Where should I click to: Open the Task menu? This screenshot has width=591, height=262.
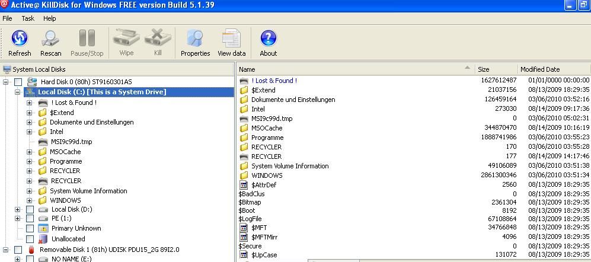click(28, 18)
